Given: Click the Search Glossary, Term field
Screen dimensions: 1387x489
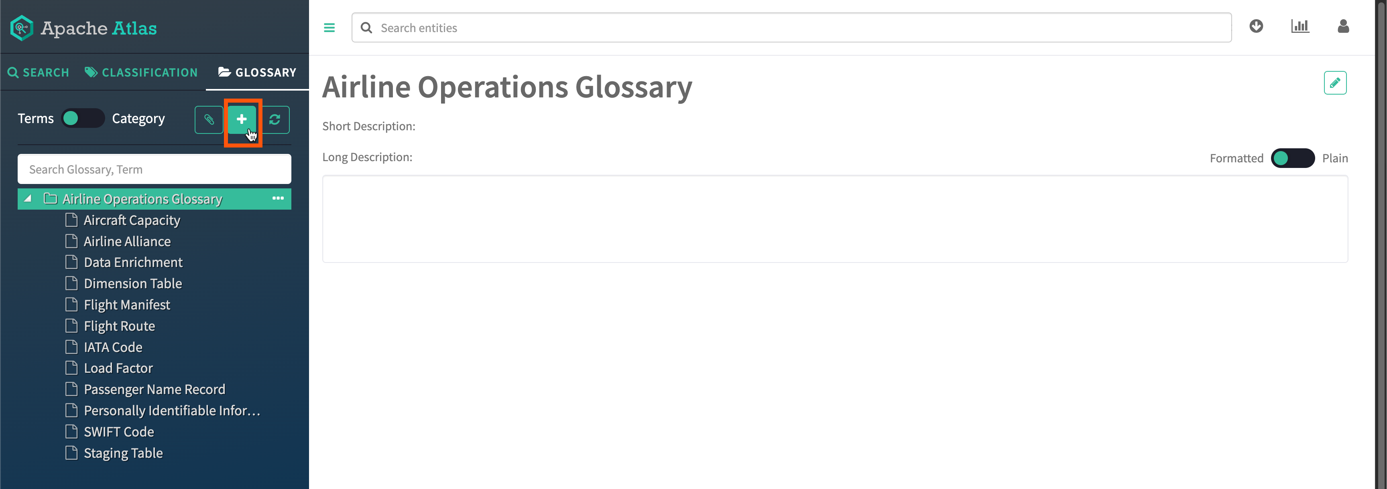Looking at the screenshot, I should (154, 170).
